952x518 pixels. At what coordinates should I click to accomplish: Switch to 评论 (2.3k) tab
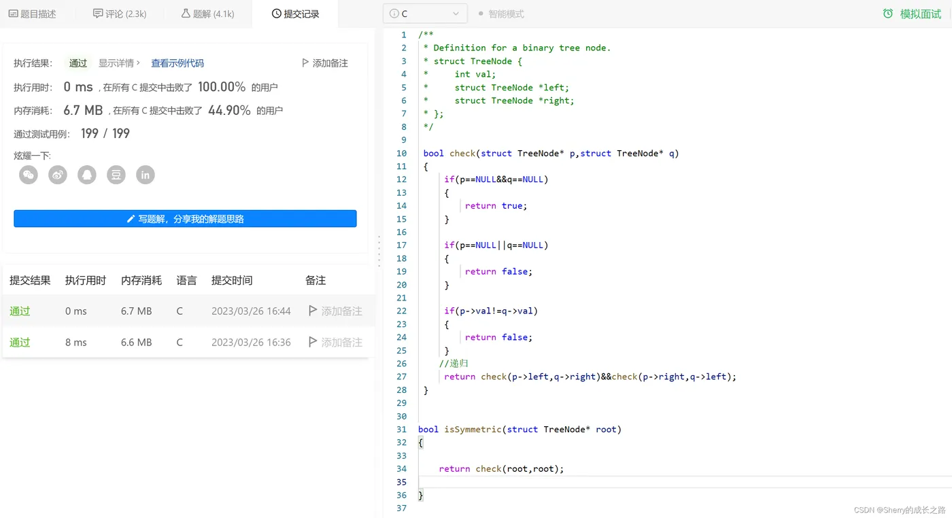coord(120,14)
